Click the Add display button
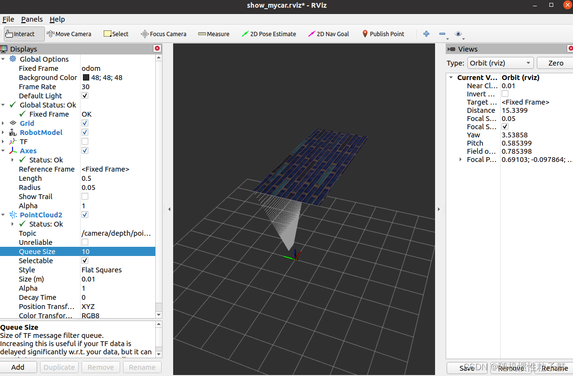 click(x=18, y=367)
